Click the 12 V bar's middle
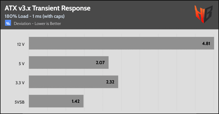Viewport: 219px width, 114px height. pyautogui.click(x=121, y=43)
